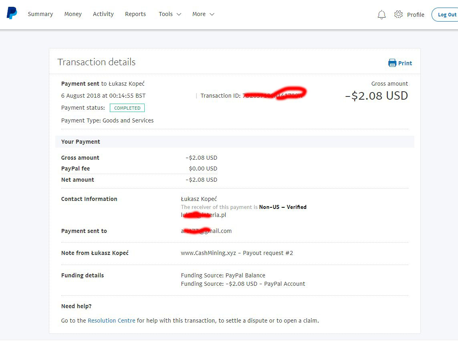Select Funding Source -$2.08 USD PayPal Account line
This screenshot has width=458, height=341.
coord(243,284)
